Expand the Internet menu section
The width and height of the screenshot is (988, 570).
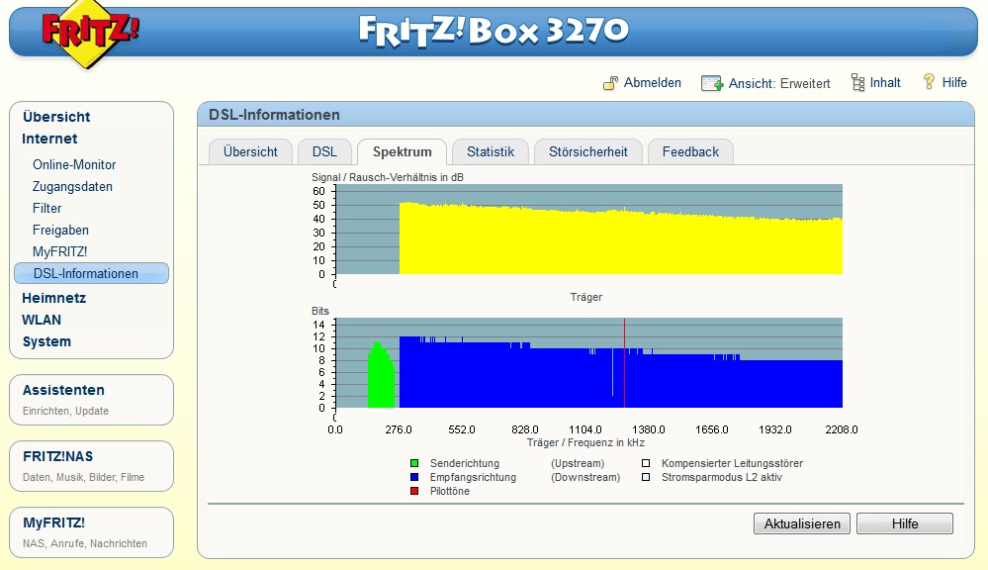tap(49, 139)
